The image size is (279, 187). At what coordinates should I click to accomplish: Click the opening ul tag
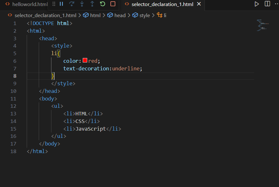pos(57,106)
